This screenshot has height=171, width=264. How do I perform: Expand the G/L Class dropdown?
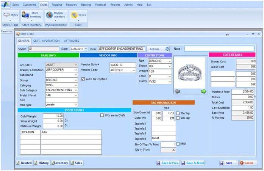click(x=76, y=65)
